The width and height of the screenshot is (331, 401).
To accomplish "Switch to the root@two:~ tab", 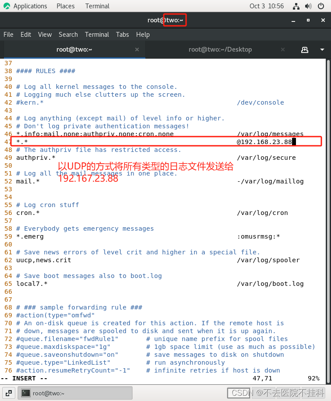I will pyautogui.click(x=74, y=49).
